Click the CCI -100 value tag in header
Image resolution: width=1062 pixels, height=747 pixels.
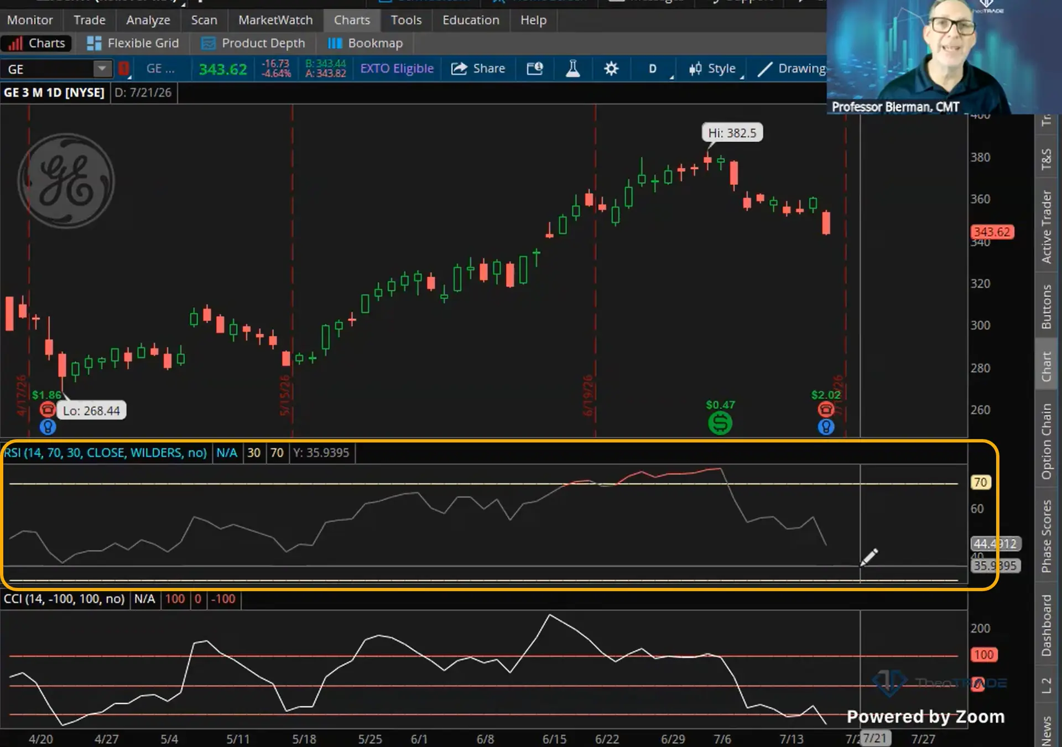point(223,599)
